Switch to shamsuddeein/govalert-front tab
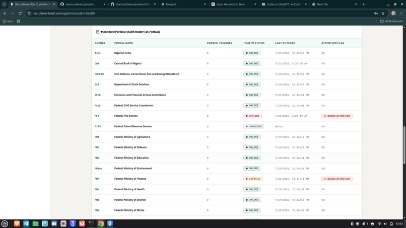Image resolution: width=406 pixels, height=228 pixels. [x=133, y=4]
